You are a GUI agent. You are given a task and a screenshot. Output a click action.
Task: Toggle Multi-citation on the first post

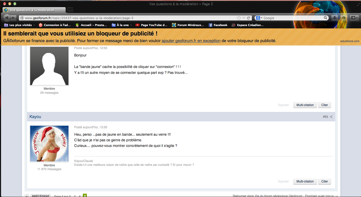[x=305, y=105]
